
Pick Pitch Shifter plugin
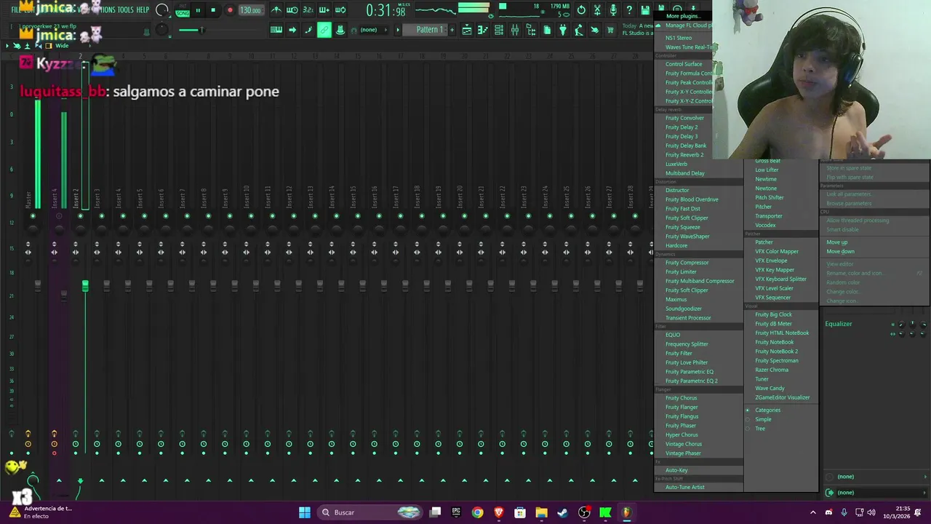click(770, 197)
